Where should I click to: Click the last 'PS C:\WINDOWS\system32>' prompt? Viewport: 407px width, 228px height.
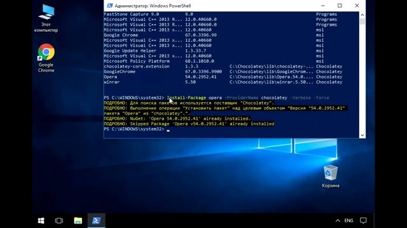pos(134,129)
